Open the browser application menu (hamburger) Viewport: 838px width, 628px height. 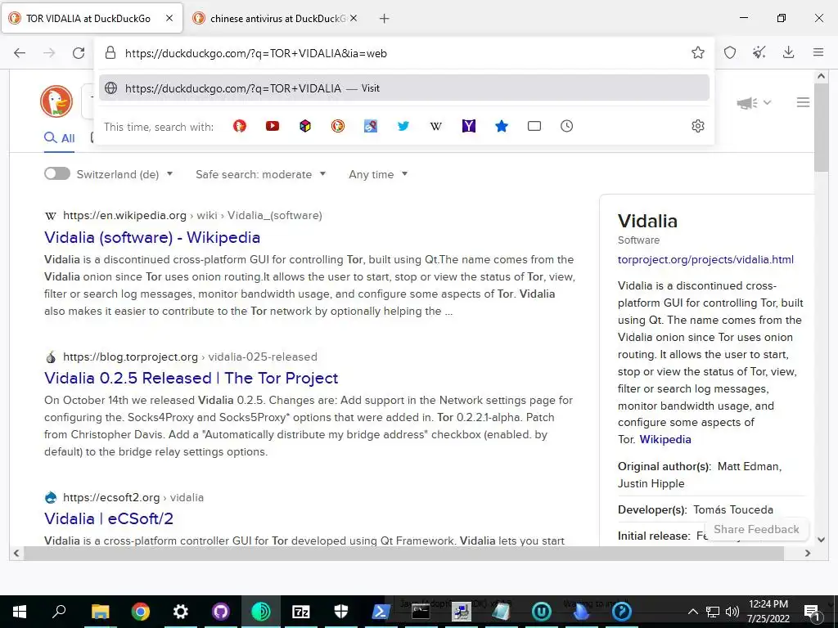pos(818,52)
